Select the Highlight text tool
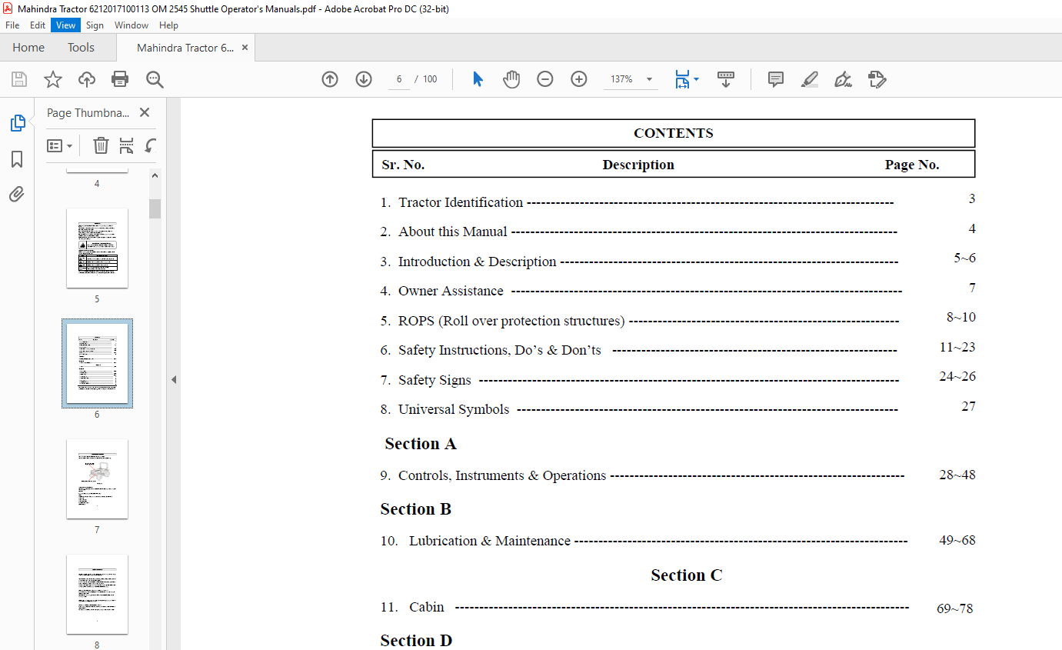 pos(810,79)
